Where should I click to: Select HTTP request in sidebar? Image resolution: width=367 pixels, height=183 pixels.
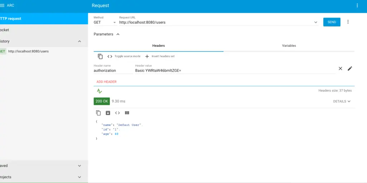pos(44,19)
